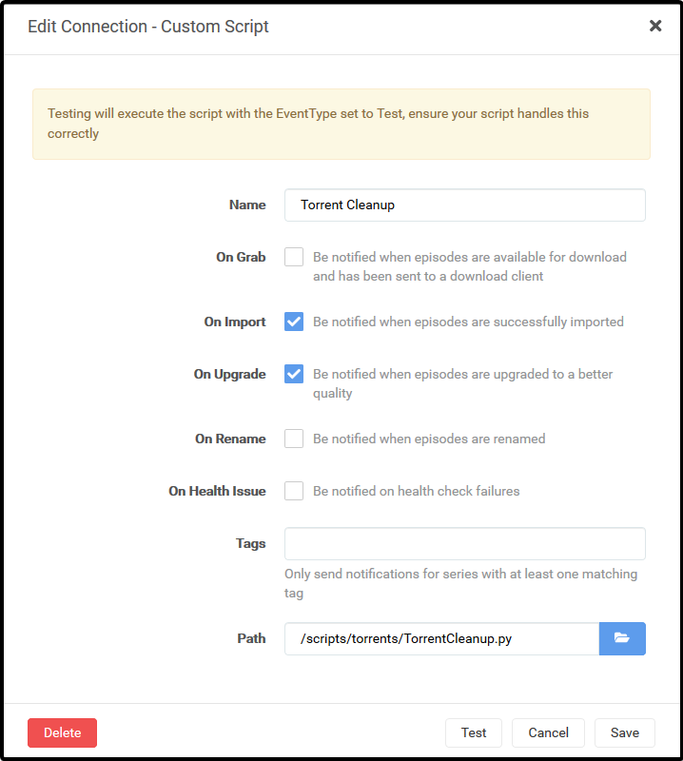Test the Torrent Cleanup script

[x=473, y=732]
